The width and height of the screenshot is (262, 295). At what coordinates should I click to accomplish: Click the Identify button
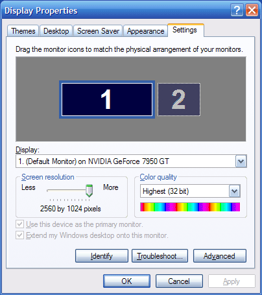[x=102, y=256]
